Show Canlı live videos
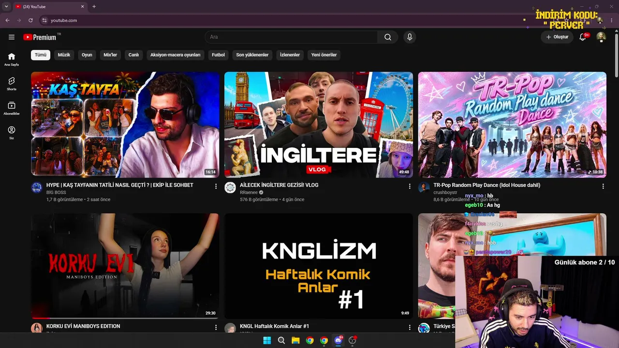 click(x=133, y=55)
